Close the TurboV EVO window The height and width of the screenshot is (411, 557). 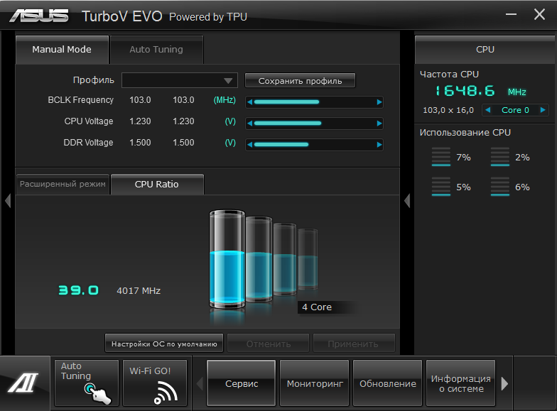[x=539, y=14]
